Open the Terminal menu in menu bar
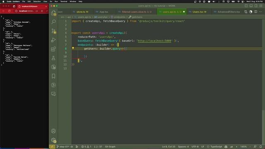The width and height of the screenshot is (265, 149). [64, 1]
